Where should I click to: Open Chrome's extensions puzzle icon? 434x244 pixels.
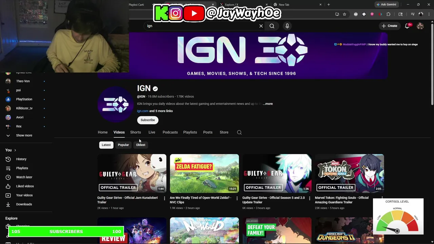coord(389,14)
